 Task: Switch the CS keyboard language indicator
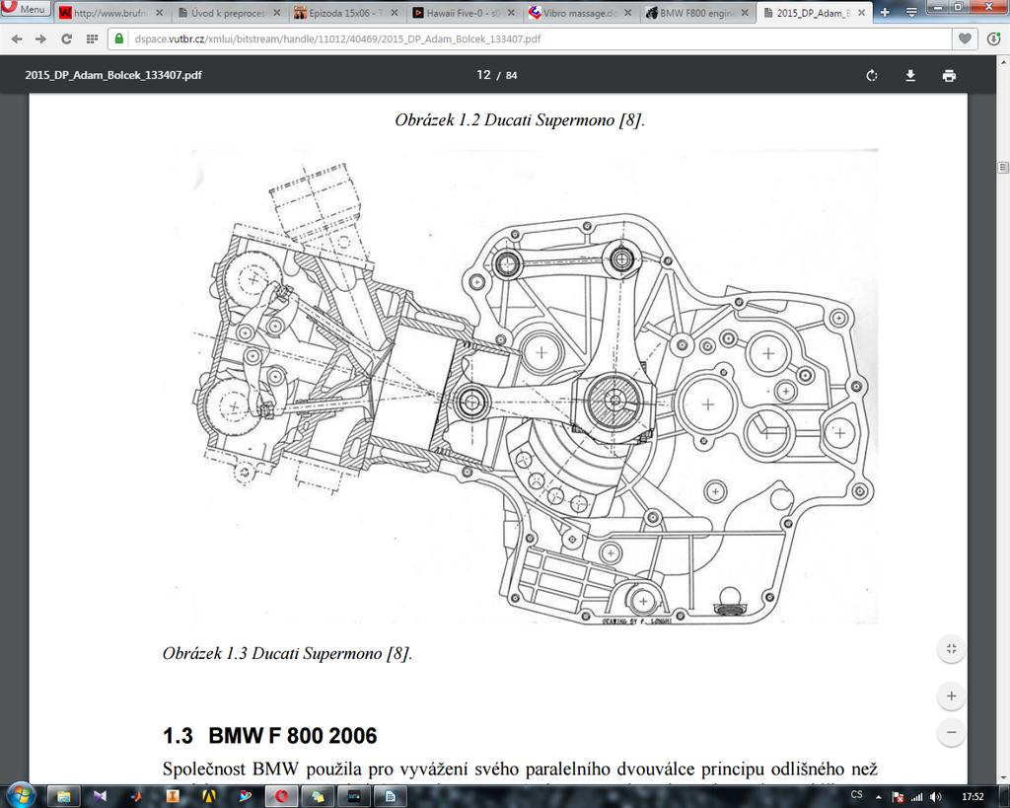(x=856, y=795)
